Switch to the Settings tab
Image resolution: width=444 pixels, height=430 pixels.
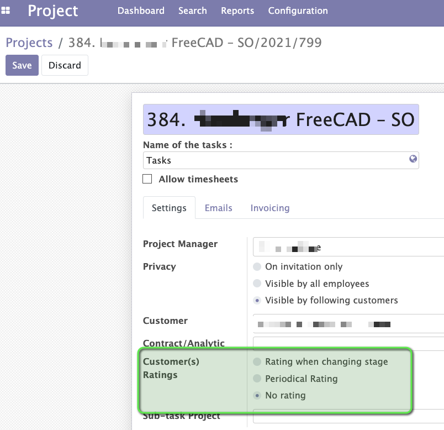(169, 208)
